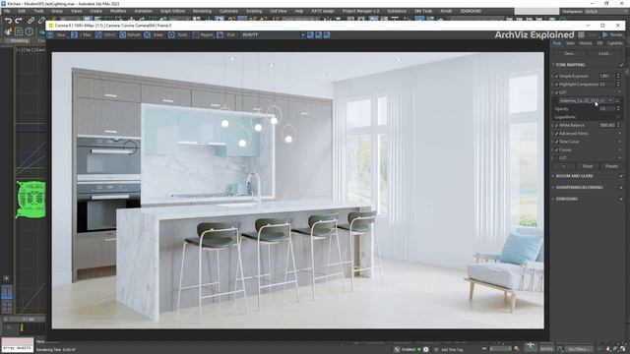Image resolution: width=630 pixels, height=354 pixels.
Task: Expand the Sharpening/Blurring section
Action: pyautogui.click(x=553, y=188)
